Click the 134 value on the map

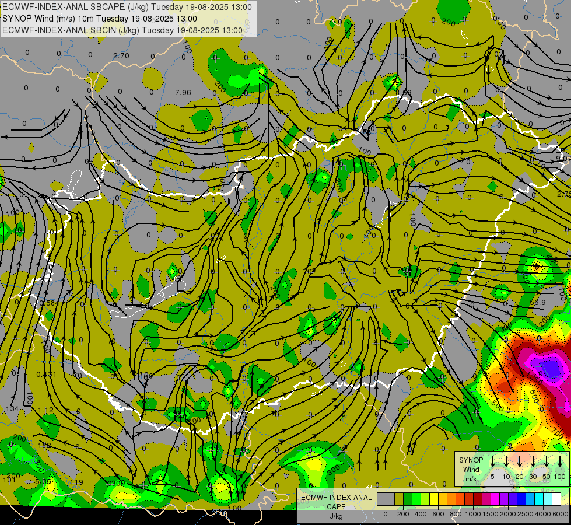click(12, 409)
